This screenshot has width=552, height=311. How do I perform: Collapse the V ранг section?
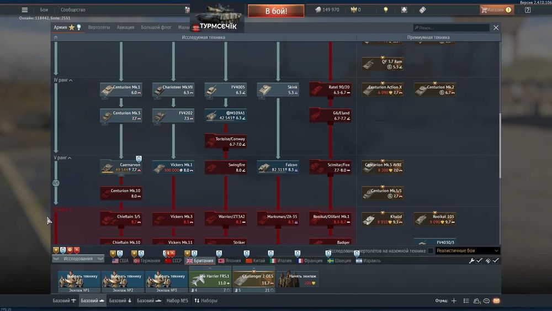(63, 158)
